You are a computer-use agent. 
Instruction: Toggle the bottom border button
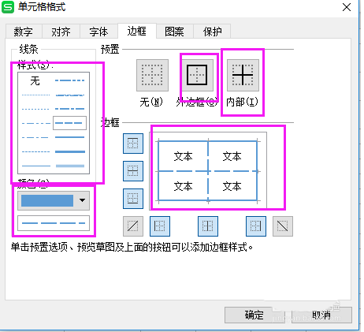(133, 199)
